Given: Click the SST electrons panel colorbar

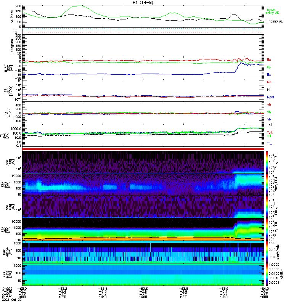Looking at the screenshot, I should pyautogui.click(x=267, y=207).
